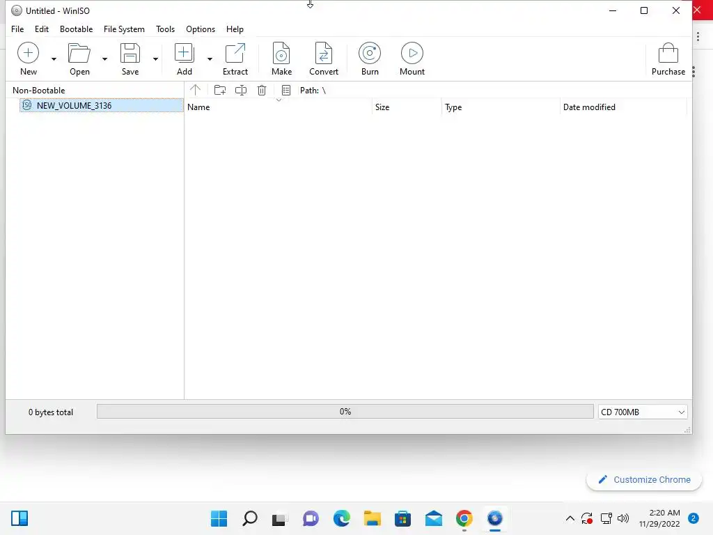Open the File menu

point(17,29)
